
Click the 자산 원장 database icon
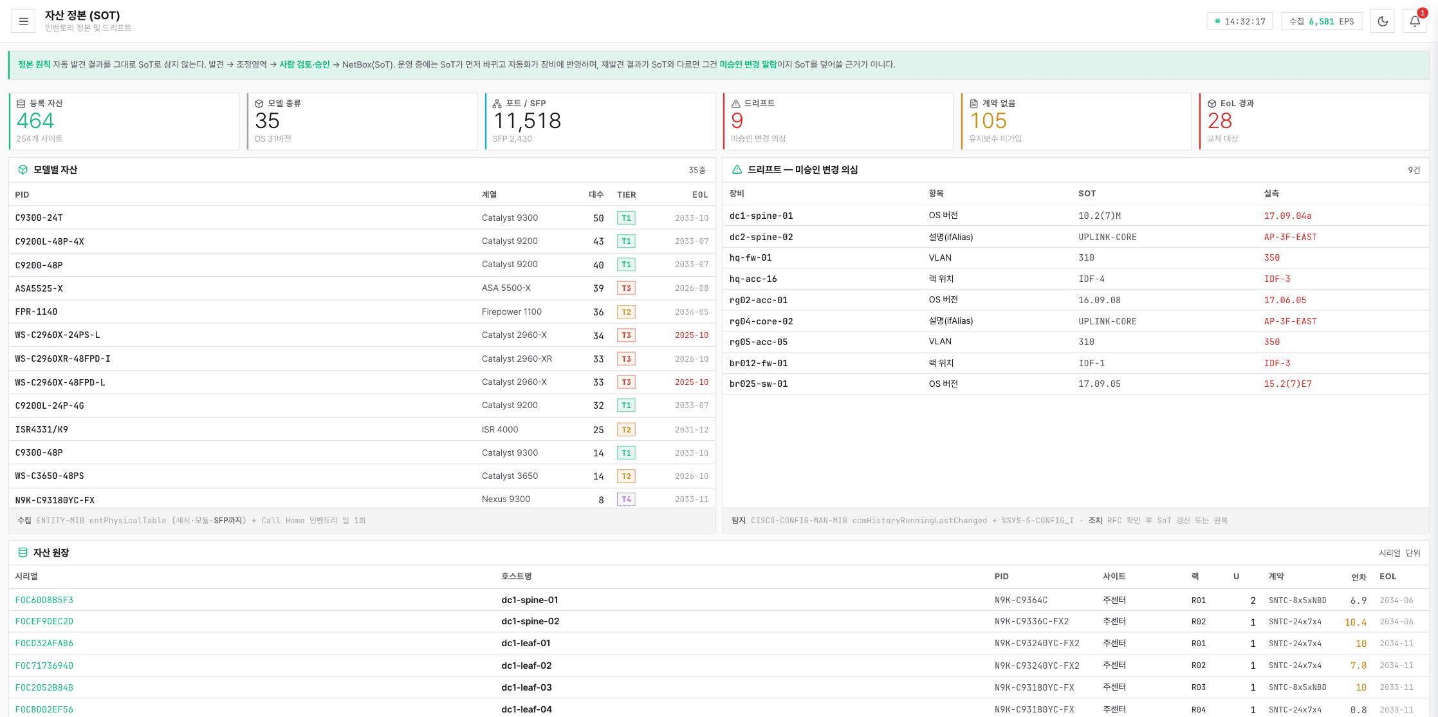click(x=23, y=552)
